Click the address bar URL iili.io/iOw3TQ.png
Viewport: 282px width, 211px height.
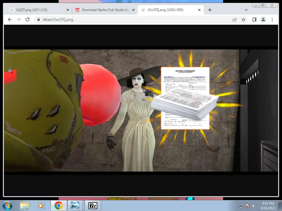[58, 20]
